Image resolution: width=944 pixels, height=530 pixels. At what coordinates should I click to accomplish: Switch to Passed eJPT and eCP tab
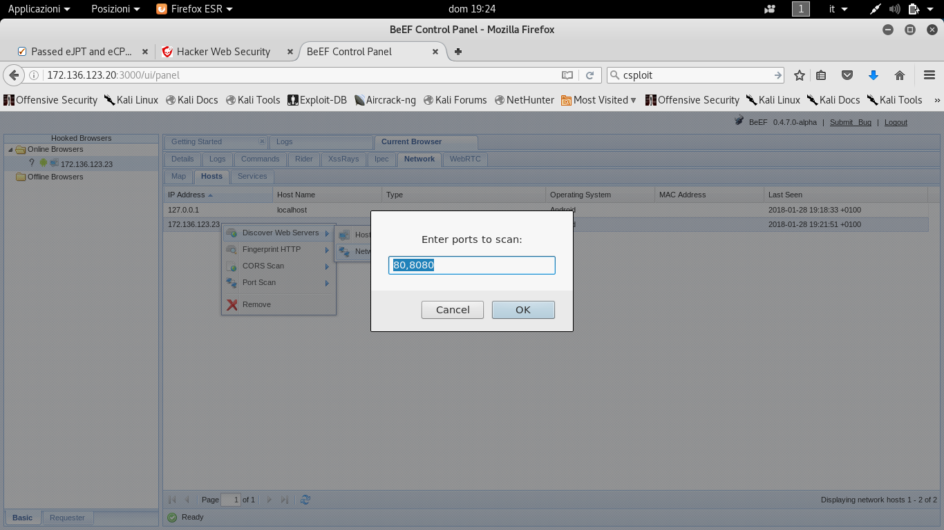point(82,52)
